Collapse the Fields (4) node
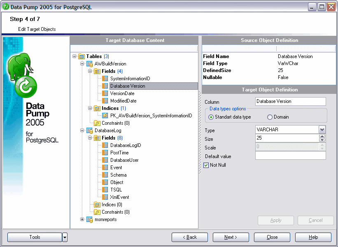This screenshot has height=247, width=338. coord(90,71)
